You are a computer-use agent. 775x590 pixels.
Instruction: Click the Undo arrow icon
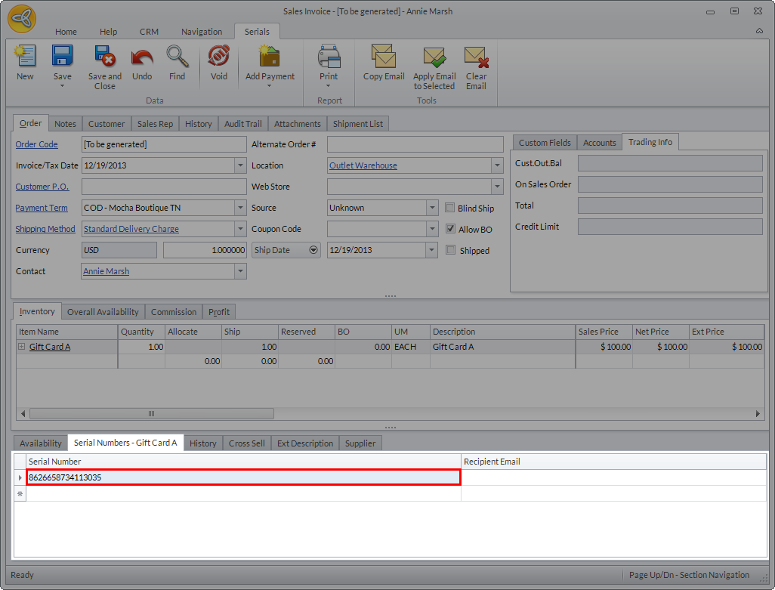(x=142, y=58)
